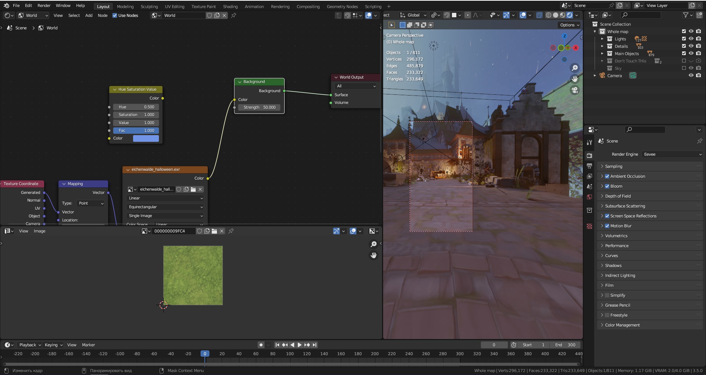This screenshot has width=706, height=375.
Task: Expand the Color Management panel
Action: [x=622, y=325]
